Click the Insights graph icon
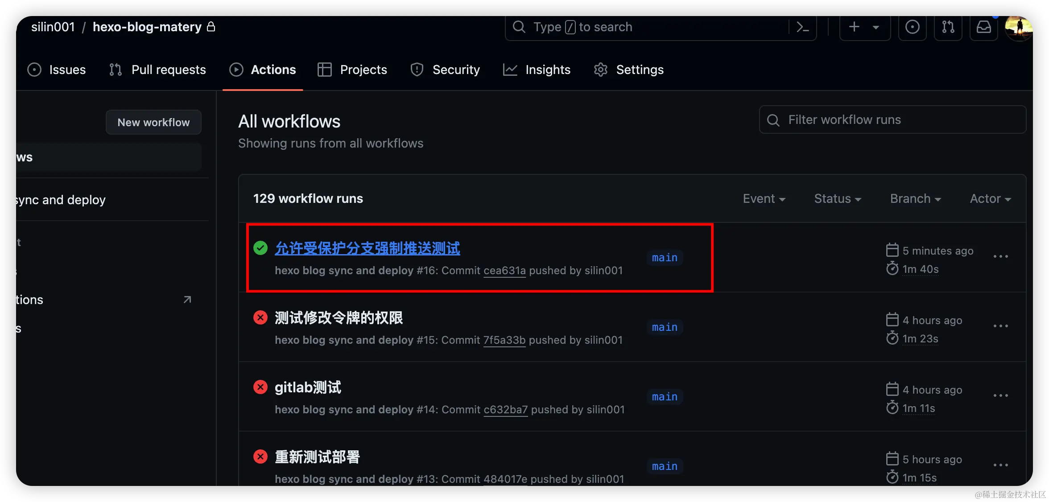The width and height of the screenshot is (1049, 502). tap(510, 70)
